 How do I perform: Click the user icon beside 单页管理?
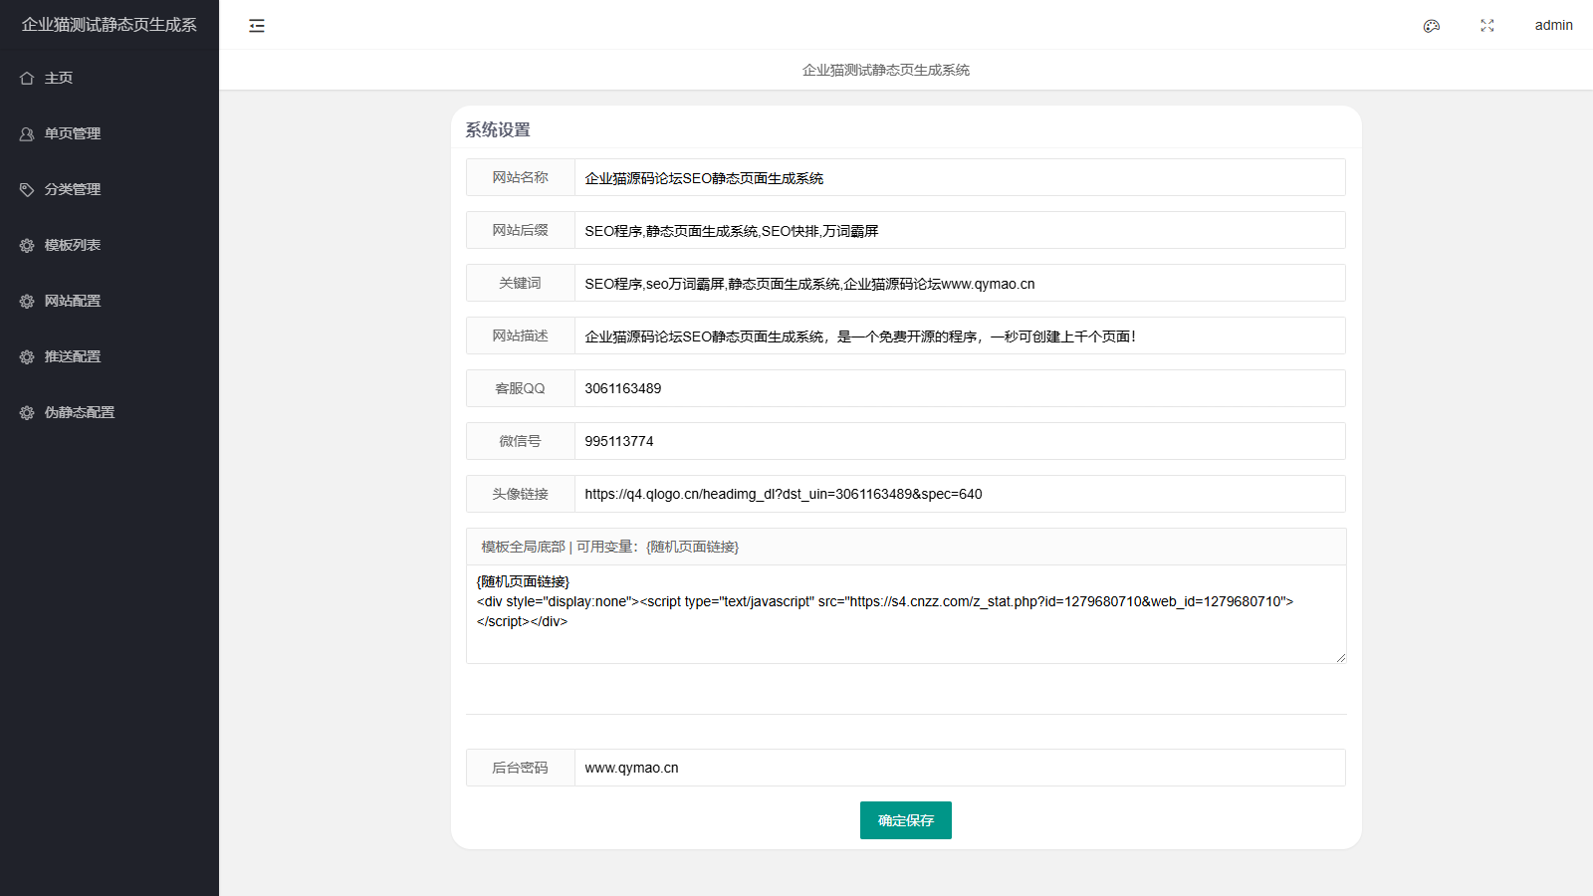point(27,133)
